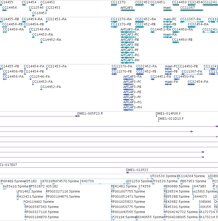
Task: Open the DME1-005P23.R BAC end label
Action: point(90,114)
